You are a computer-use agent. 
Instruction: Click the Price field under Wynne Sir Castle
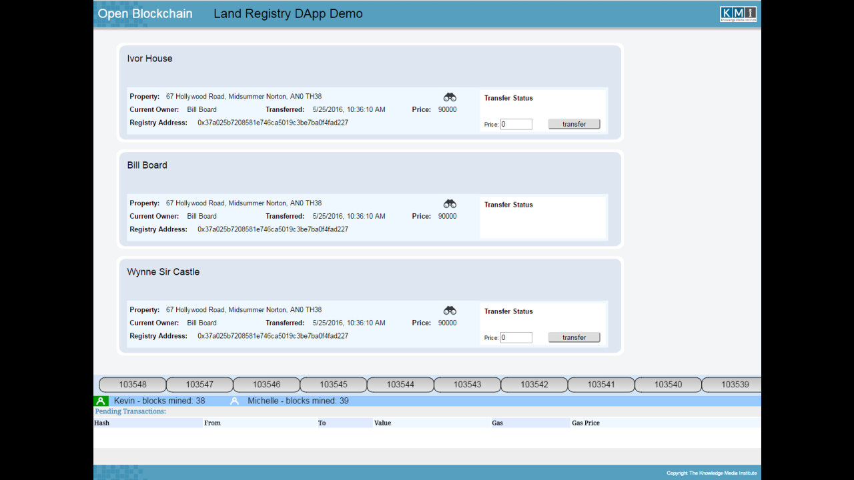(x=515, y=337)
